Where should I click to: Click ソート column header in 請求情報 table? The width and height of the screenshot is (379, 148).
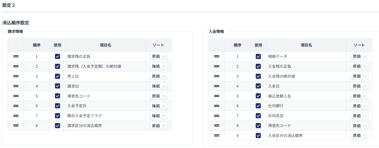(x=158, y=45)
